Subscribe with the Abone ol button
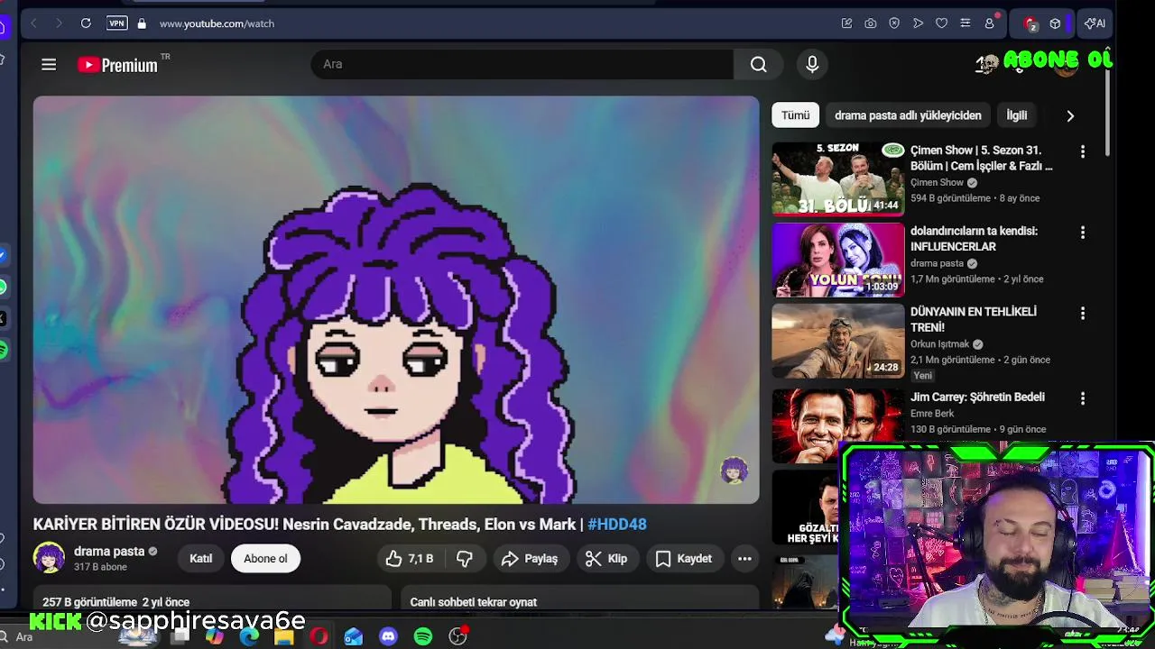The image size is (1155, 649). coord(265,559)
